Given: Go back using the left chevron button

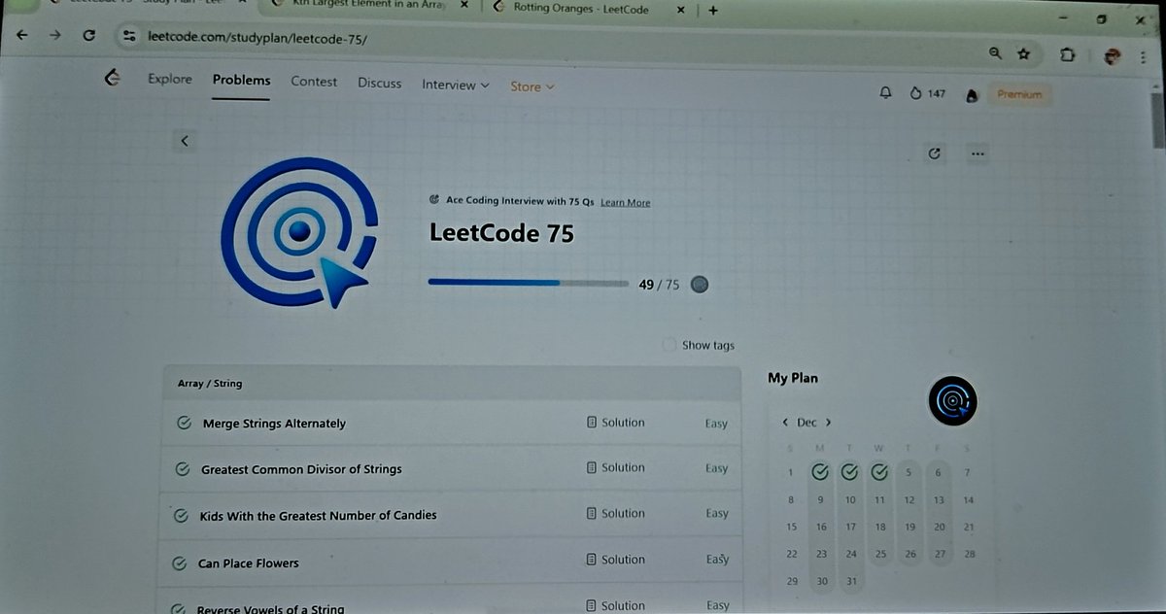Looking at the screenshot, I should point(184,141).
